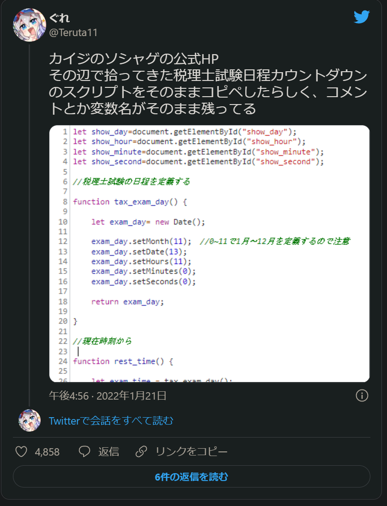Click the return exam_day line in the code image

pos(127,302)
